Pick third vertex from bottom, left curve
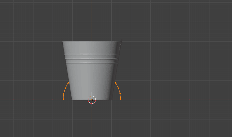This screenshot has height=137, width=232. point(65,88)
